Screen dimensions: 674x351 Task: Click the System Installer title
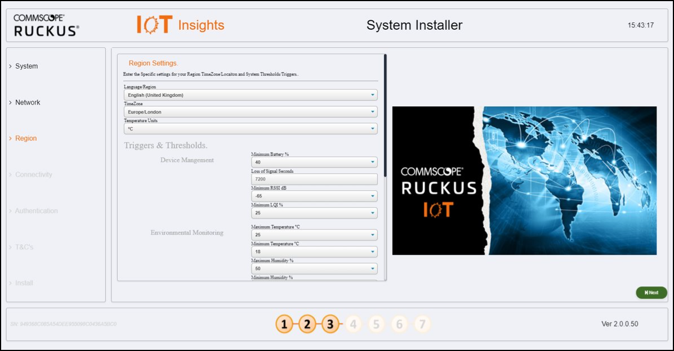[414, 25]
